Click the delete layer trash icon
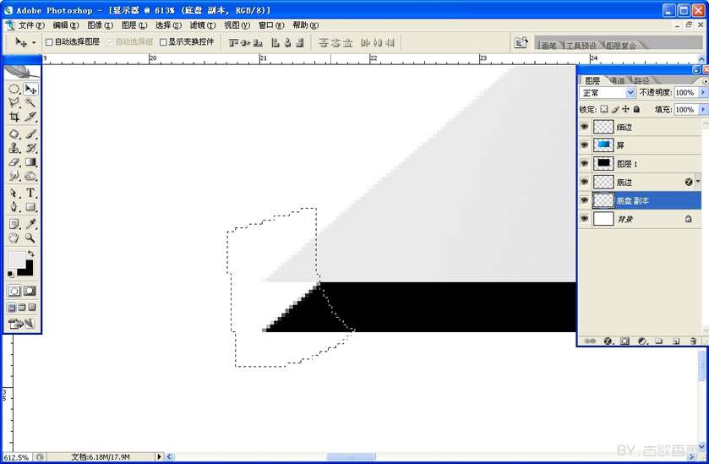 [693, 341]
